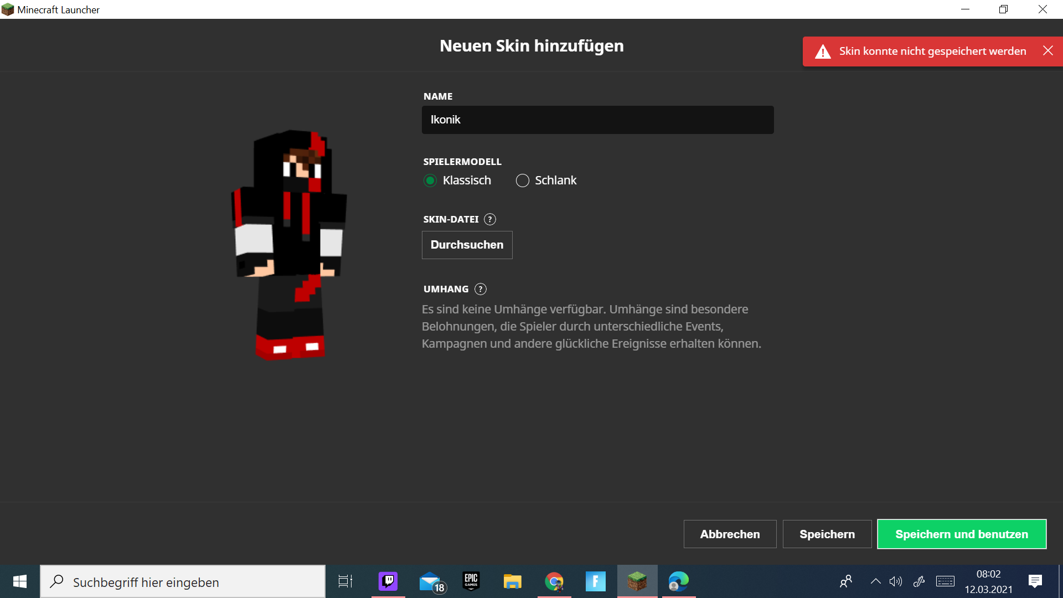Click the Ikonik name input field
1063x598 pixels.
597,120
